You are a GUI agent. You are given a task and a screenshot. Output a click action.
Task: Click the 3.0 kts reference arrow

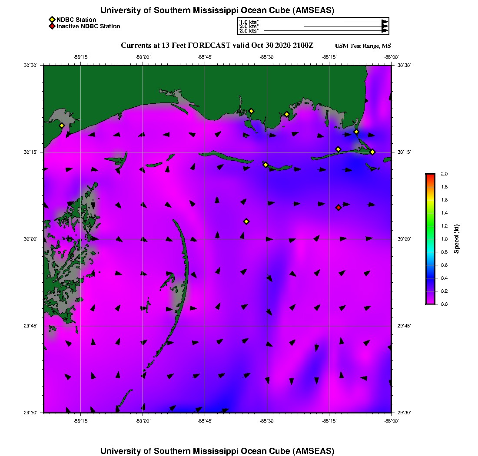pos(325,31)
